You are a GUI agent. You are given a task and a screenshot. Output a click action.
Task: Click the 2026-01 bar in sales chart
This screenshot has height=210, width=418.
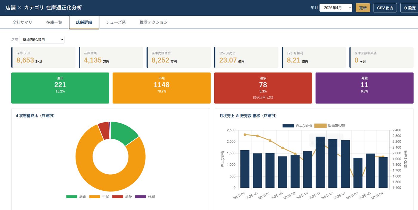345,164
